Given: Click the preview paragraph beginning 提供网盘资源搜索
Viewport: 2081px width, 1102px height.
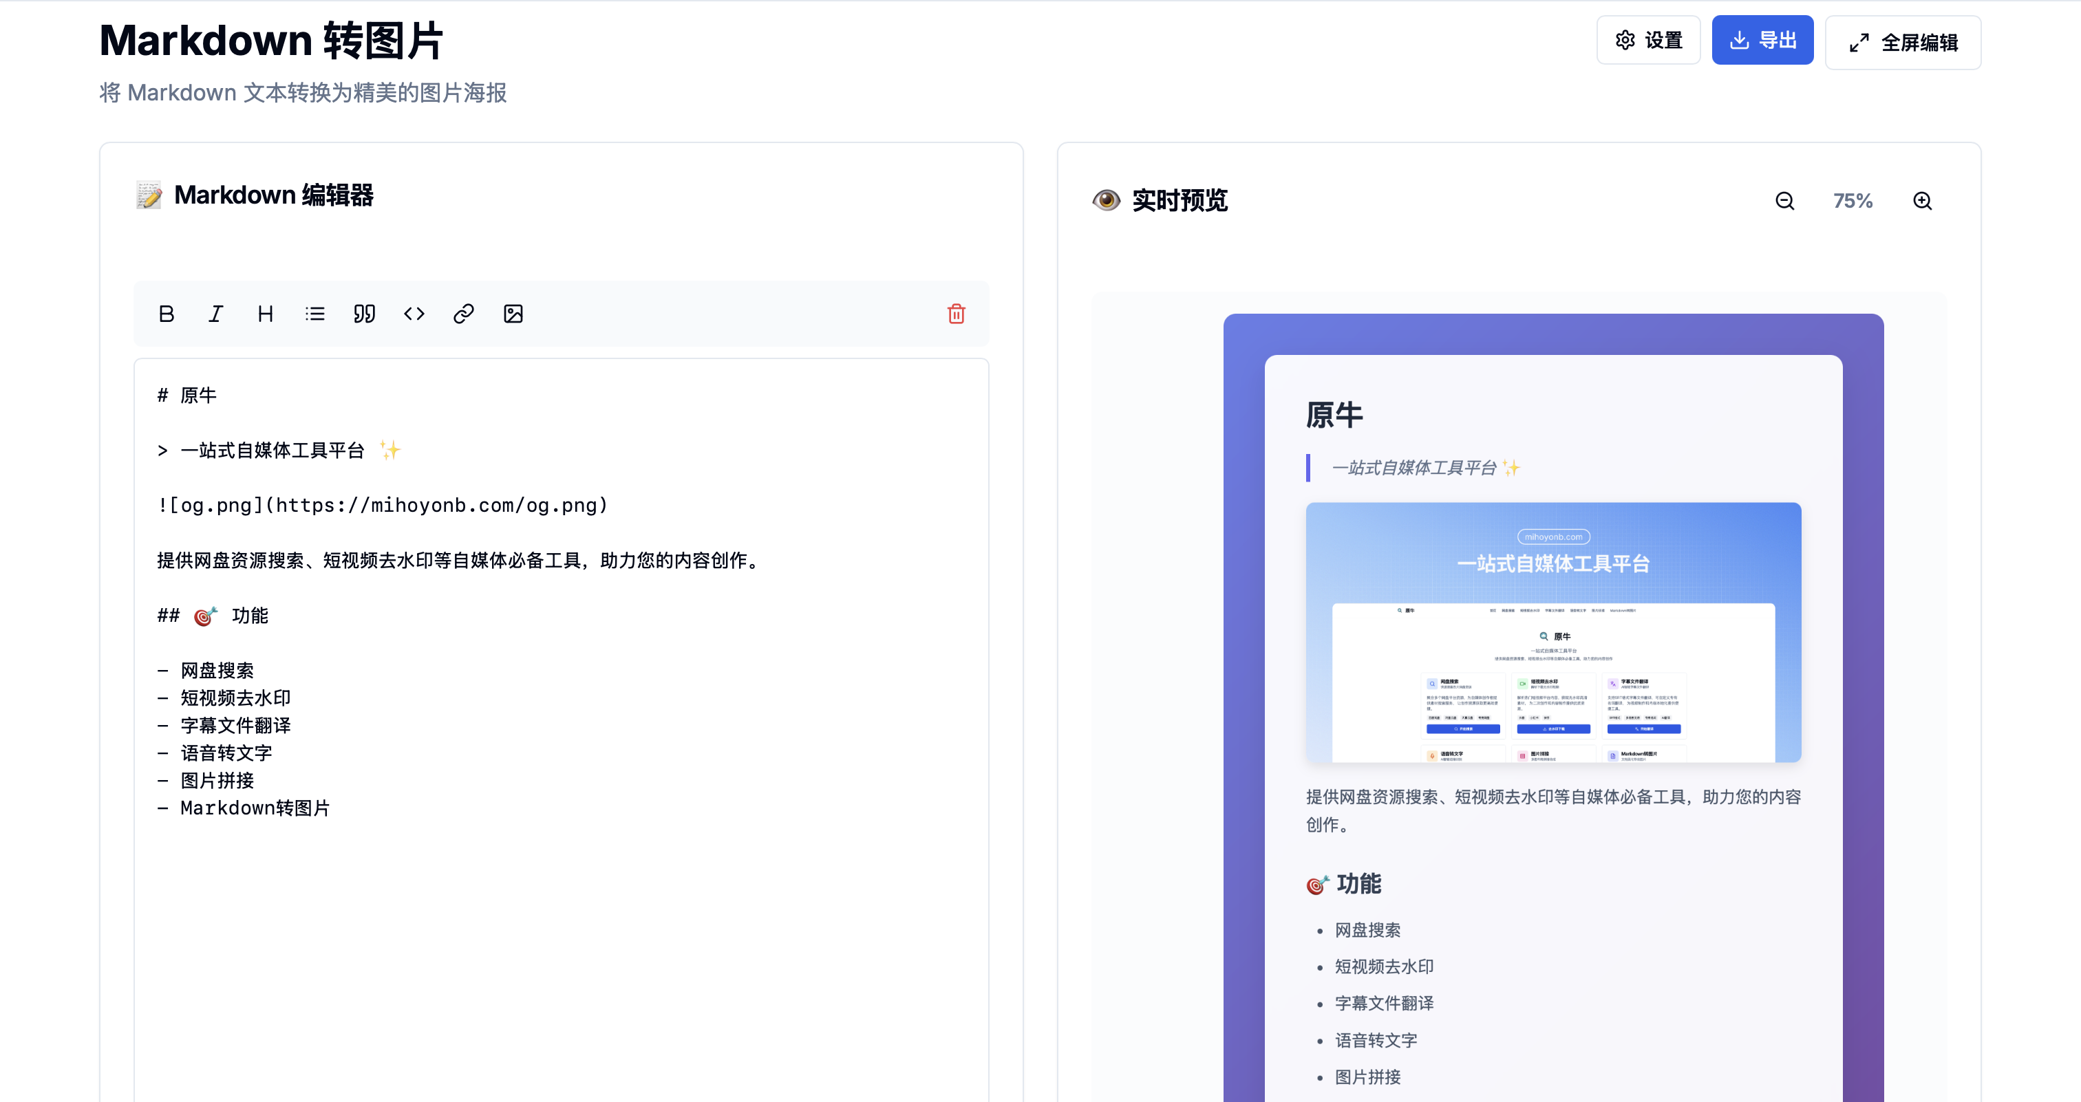Looking at the screenshot, I should click(x=1553, y=810).
